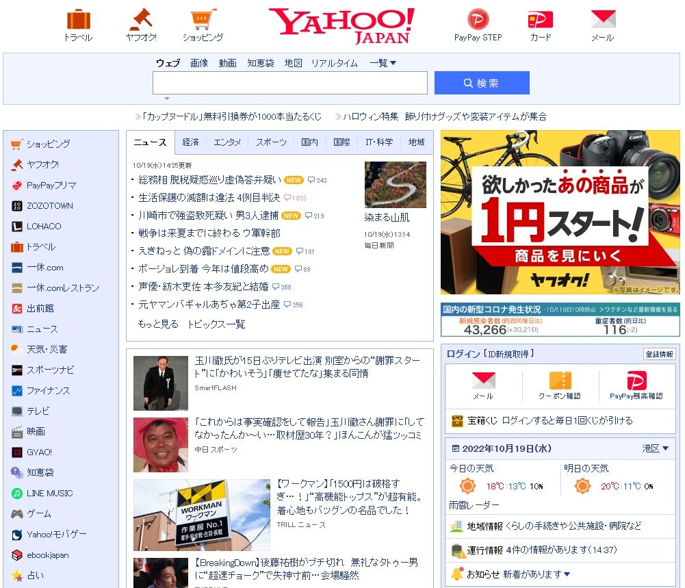Click the ZOZOTOWN icon in the sidebar
This screenshot has width=685, height=588.
coord(16,205)
